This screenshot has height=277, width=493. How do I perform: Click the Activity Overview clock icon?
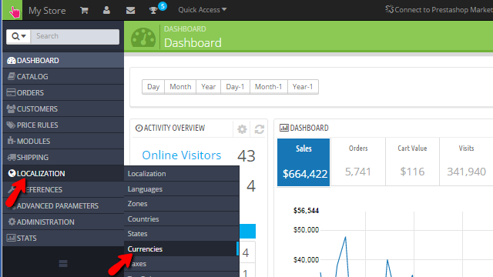[x=139, y=128]
